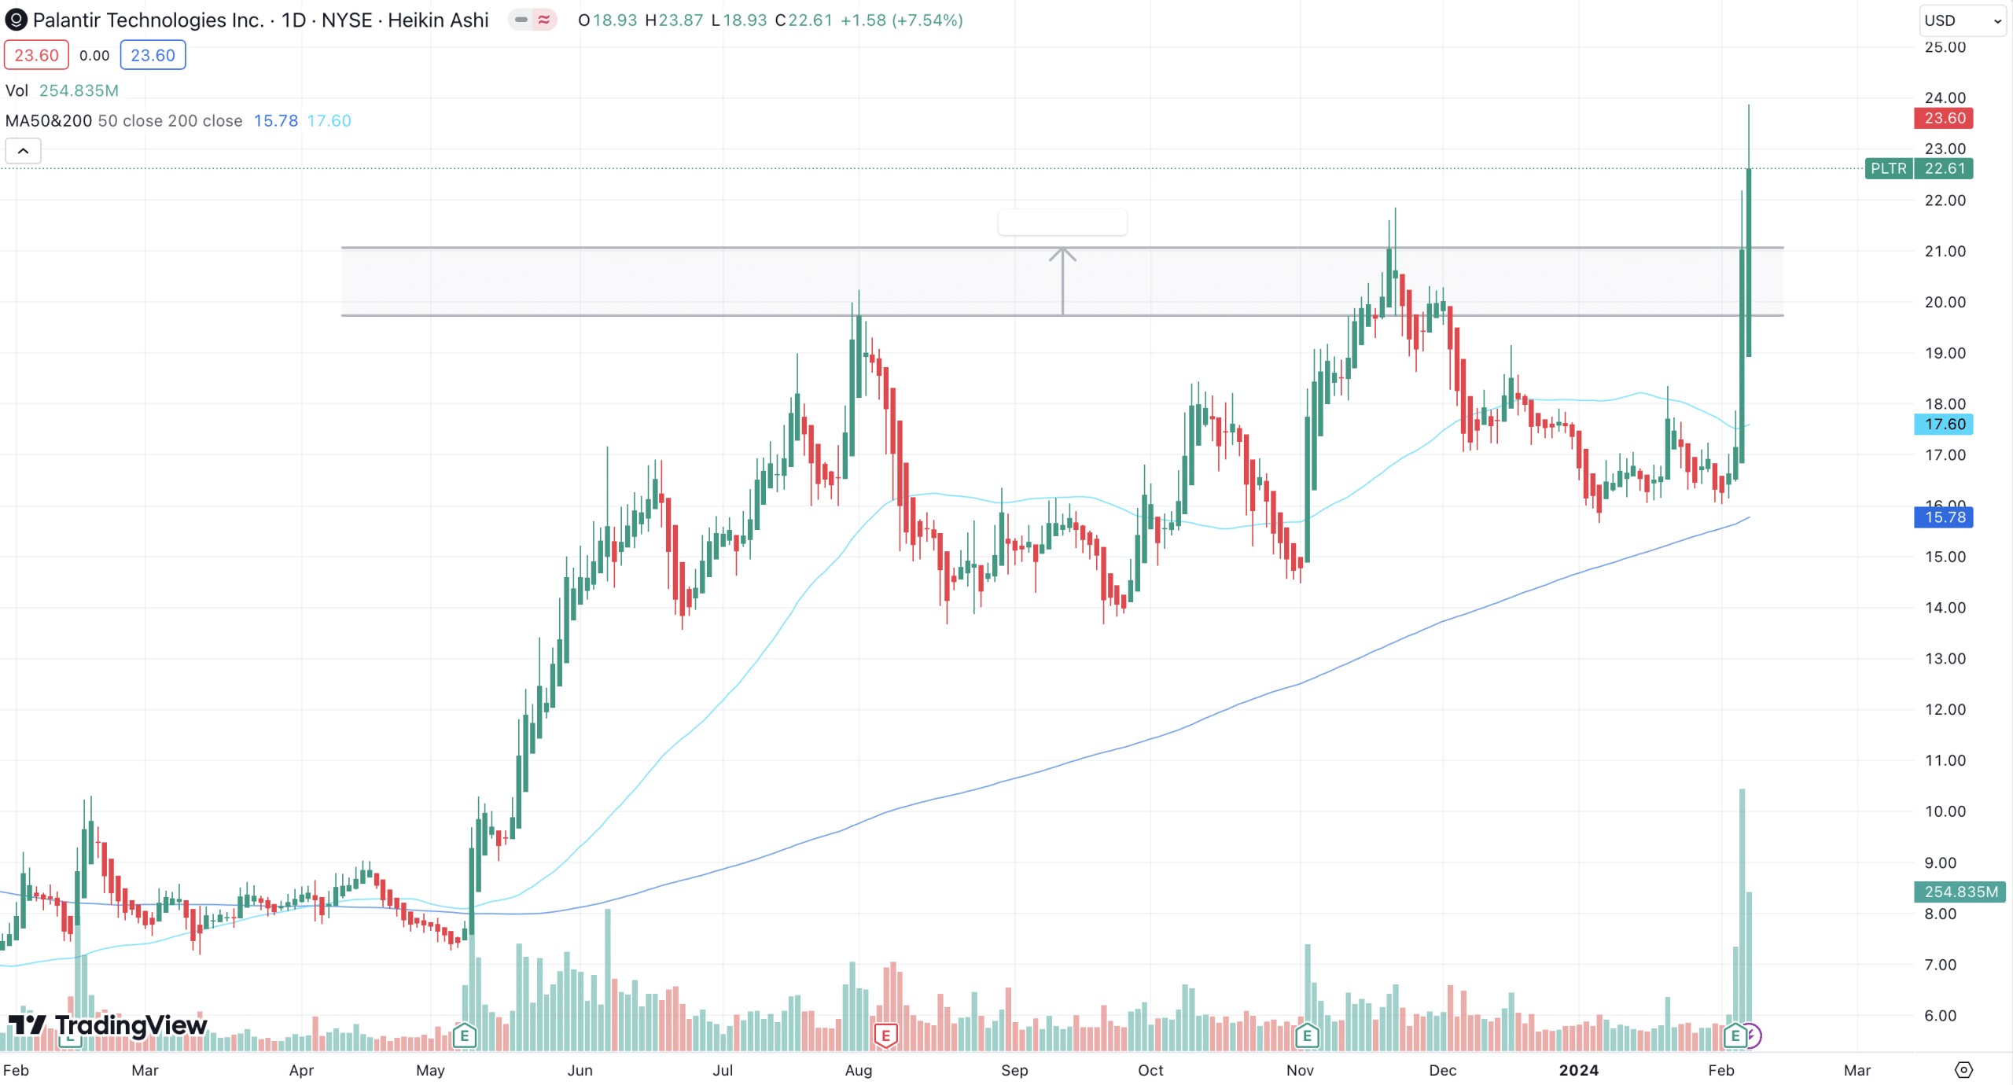
Task: Click the Oct label on time axis
Action: (x=1150, y=1070)
